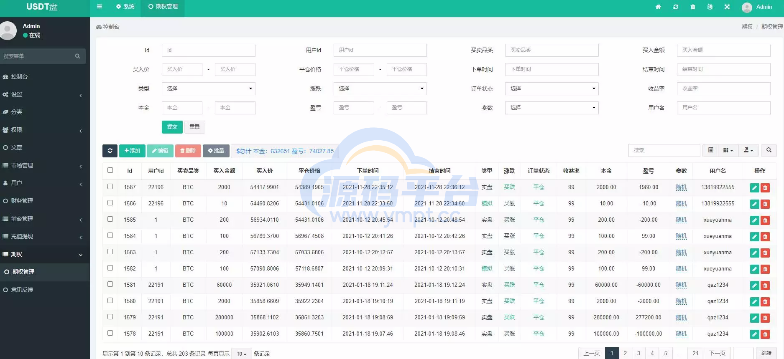Image resolution: width=784 pixels, height=359 pixels.
Task: Edit row 1587 with green pencil icon
Action: pyautogui.click(x=754, y=188)
